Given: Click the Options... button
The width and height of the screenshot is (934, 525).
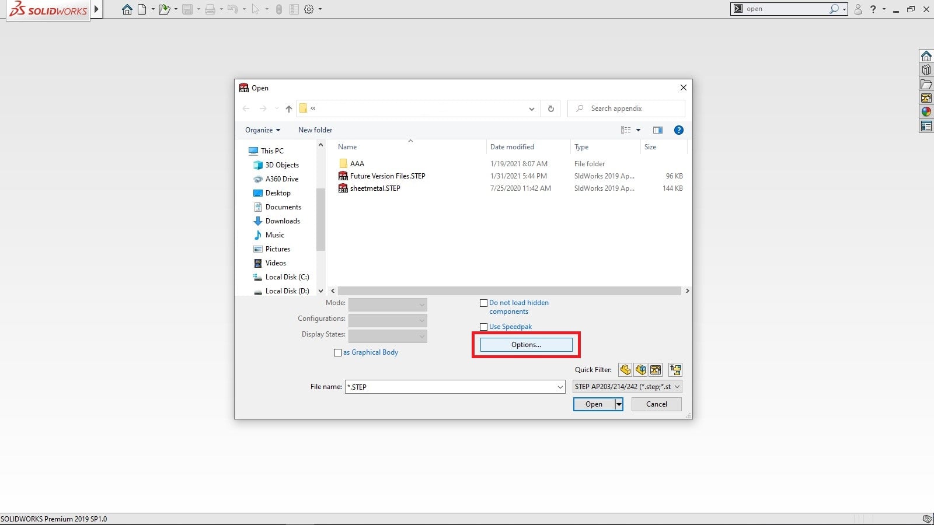Looking at the screenshot, I should (526, 345).
